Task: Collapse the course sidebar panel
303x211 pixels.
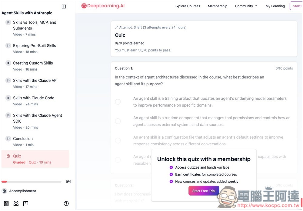Action: pyautogui.click(x=64, y=6)
